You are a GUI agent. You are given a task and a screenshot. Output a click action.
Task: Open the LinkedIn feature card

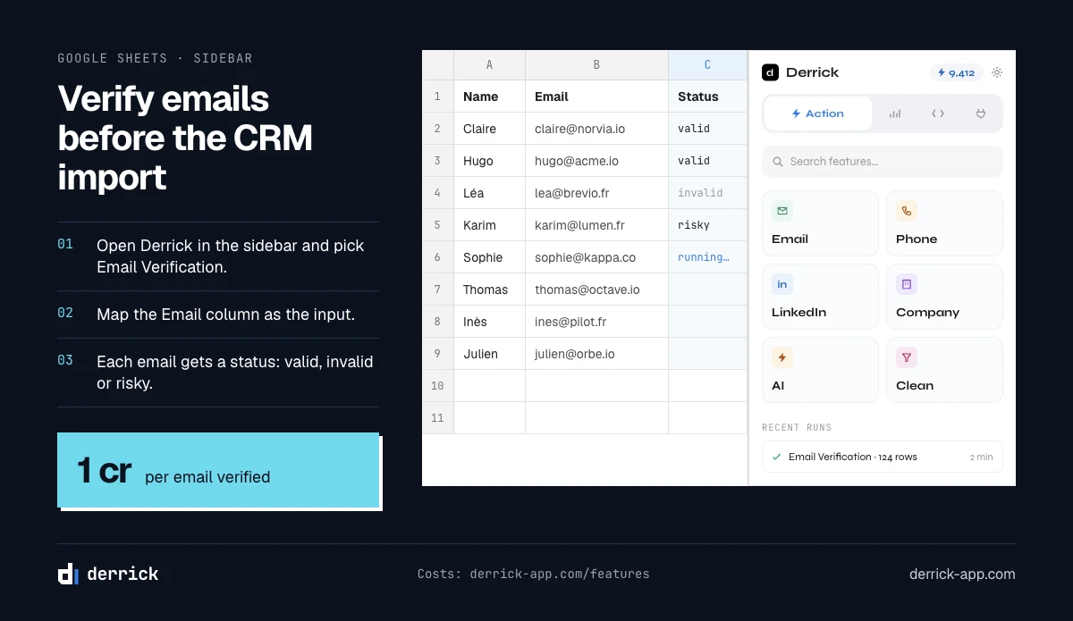coord(820,297)
